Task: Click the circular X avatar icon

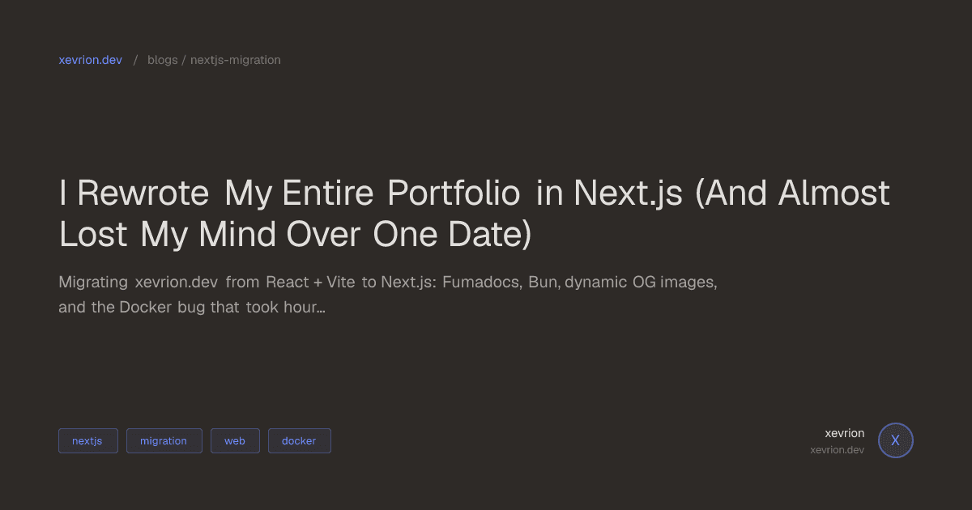Action: click(895, 440)
